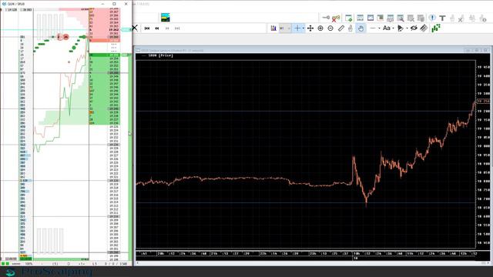The width and height of the screenshot is (493, 277).
Task: Click the rewind playback button
Action: click(x=157, y=28)
